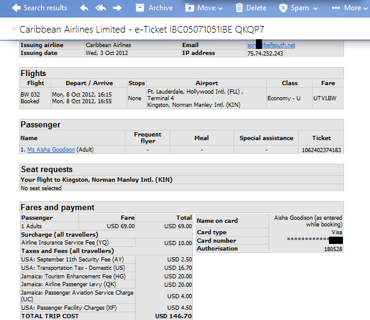Open the Move dropdown

pyautogui.click(x=204, y=8)
